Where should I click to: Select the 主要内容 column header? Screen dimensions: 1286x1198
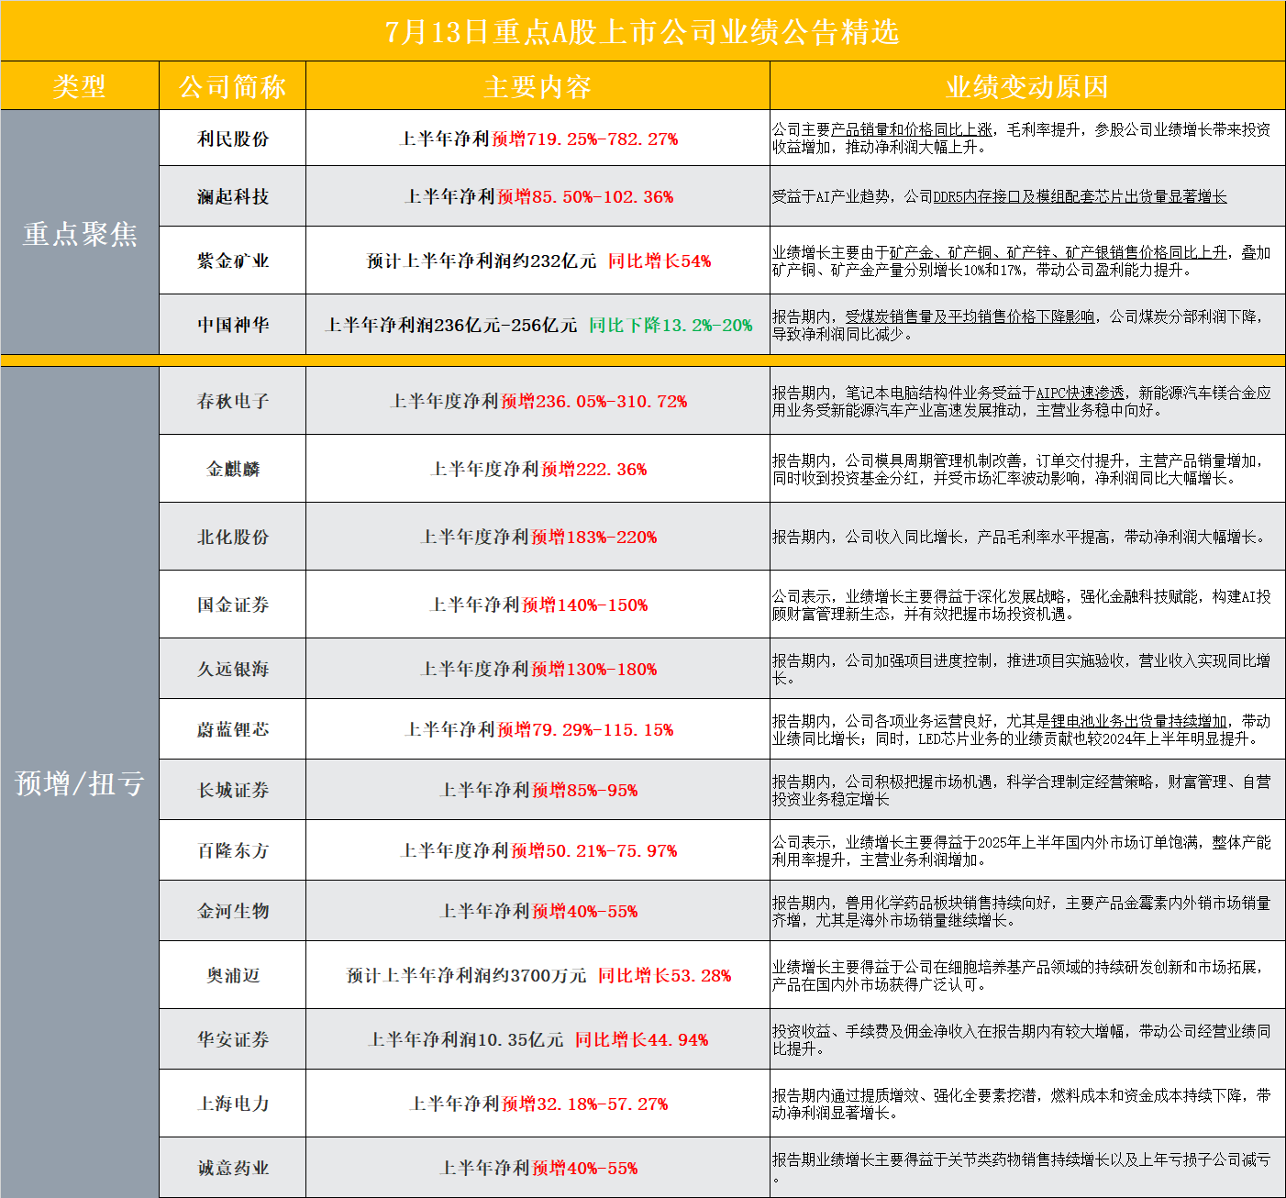538,86
